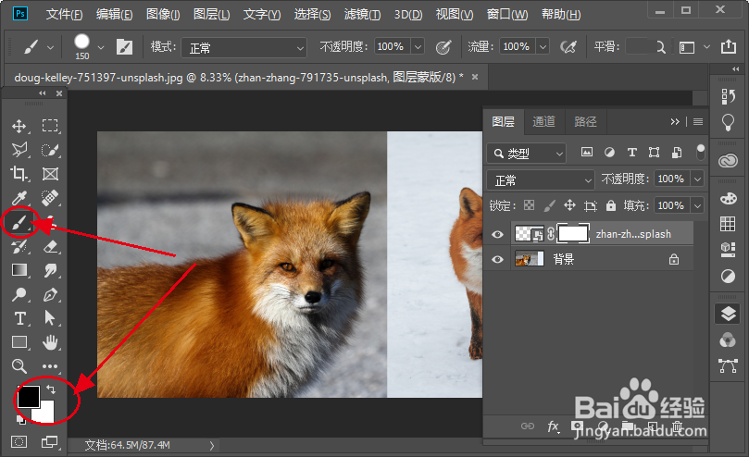Select the Polygonal Lasso tool
749x457 pixels.
click(19, 150)
